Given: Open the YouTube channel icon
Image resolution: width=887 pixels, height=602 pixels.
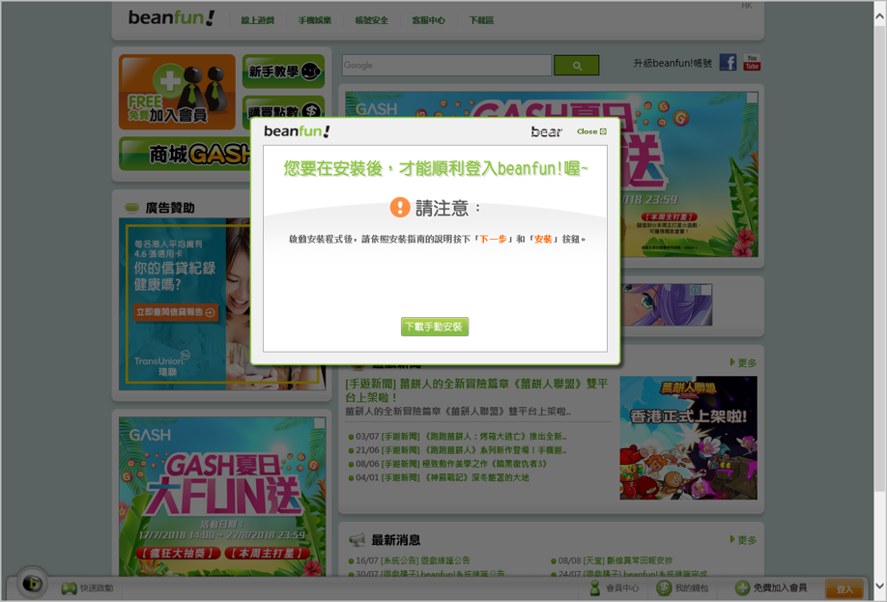Looking at the screenshot, I should [x=751, y=62].
